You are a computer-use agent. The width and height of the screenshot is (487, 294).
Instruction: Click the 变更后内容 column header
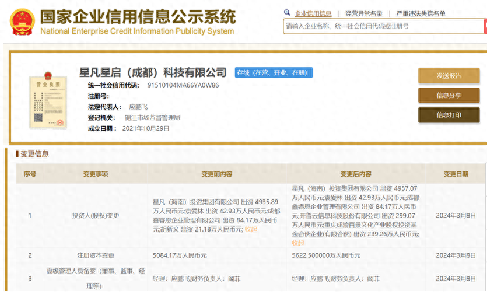tap(356, 174)
